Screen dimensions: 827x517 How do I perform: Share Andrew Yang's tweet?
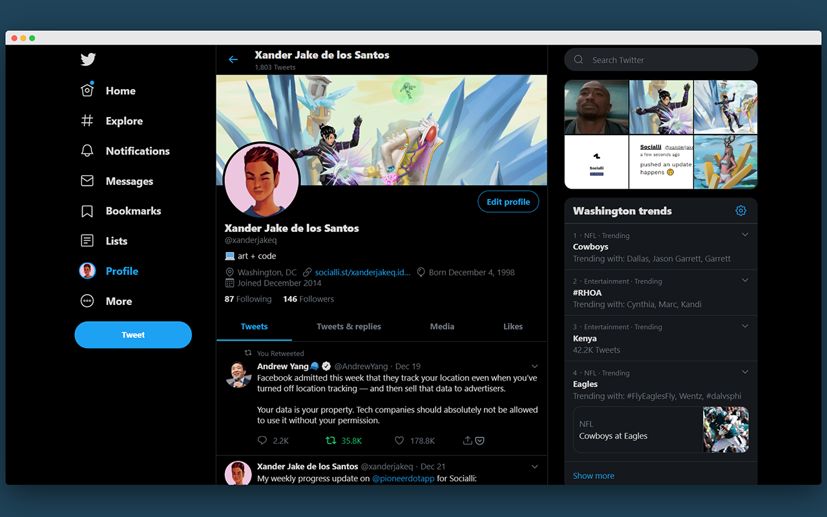click(x=468, y=441)
